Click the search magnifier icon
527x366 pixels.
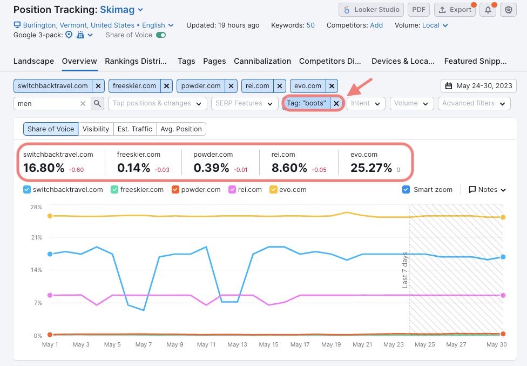98,104
